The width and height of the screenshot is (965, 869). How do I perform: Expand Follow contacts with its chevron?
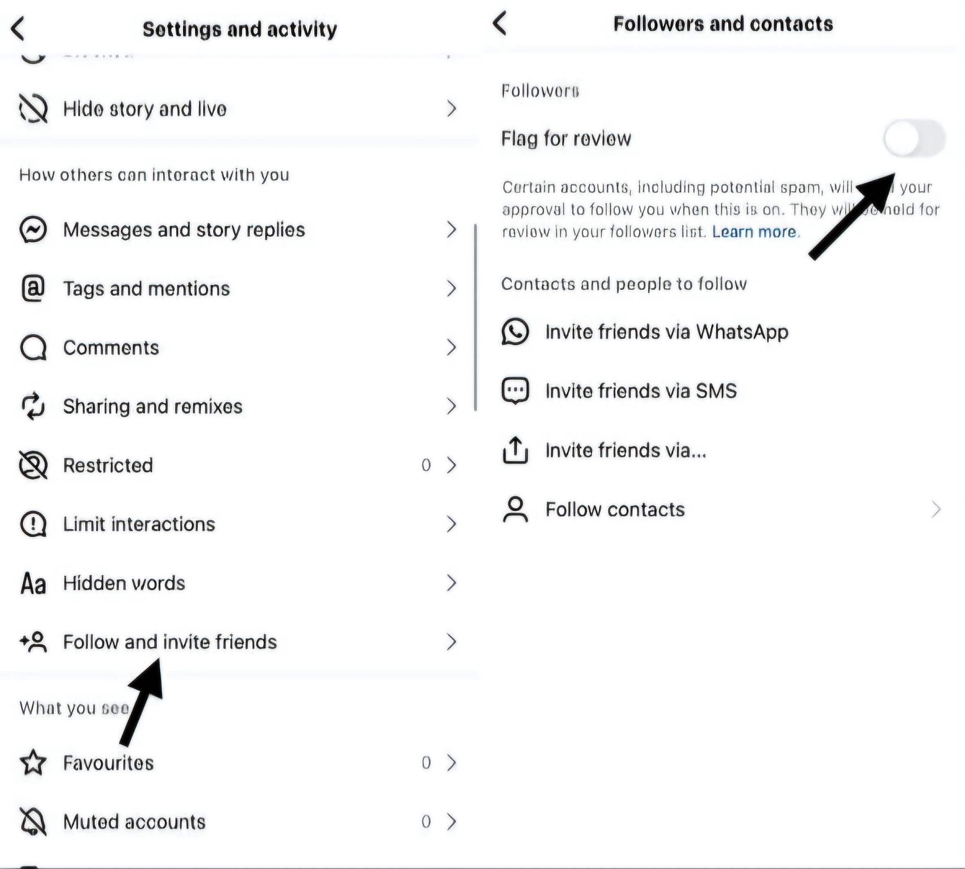[936, 509]
